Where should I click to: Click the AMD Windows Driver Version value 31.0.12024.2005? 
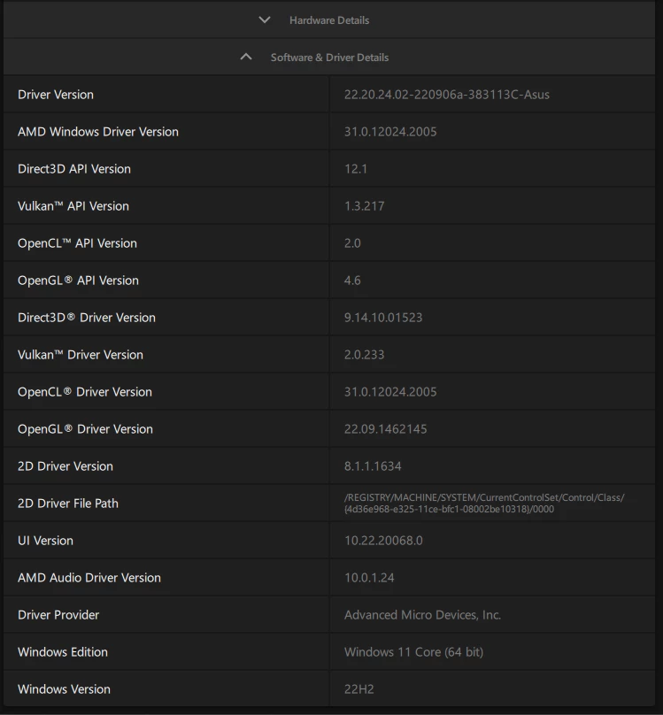(x=390, y=132)
